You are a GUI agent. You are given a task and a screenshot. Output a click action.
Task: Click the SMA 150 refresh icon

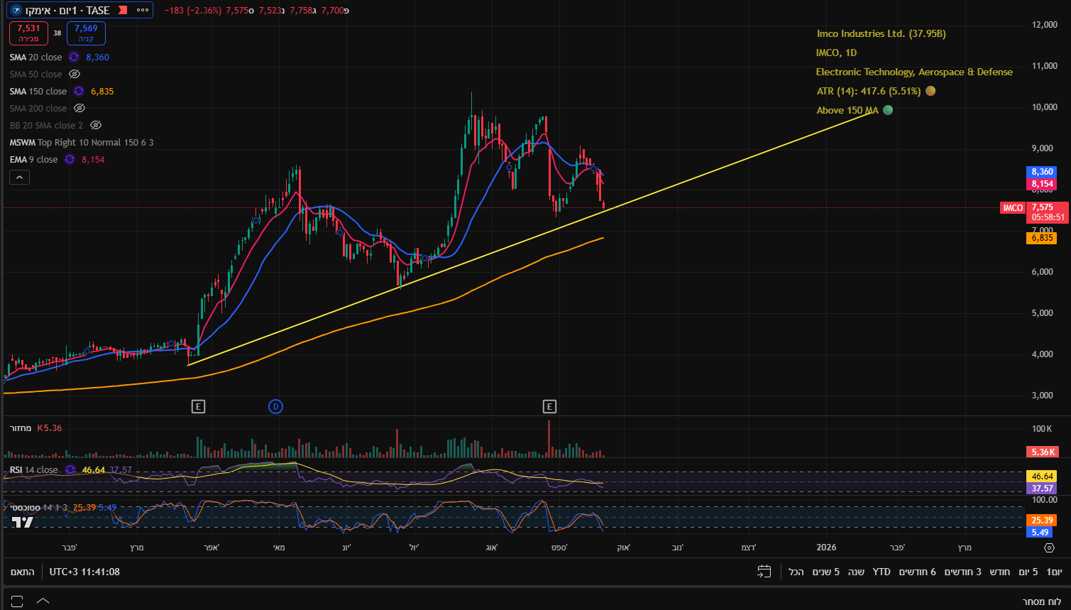[79, 92]
